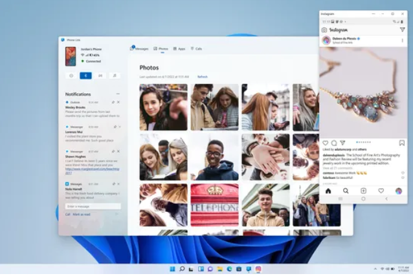Toggle the audio player music-note button
Screen dimensions: 413x276
coord(115,76)
